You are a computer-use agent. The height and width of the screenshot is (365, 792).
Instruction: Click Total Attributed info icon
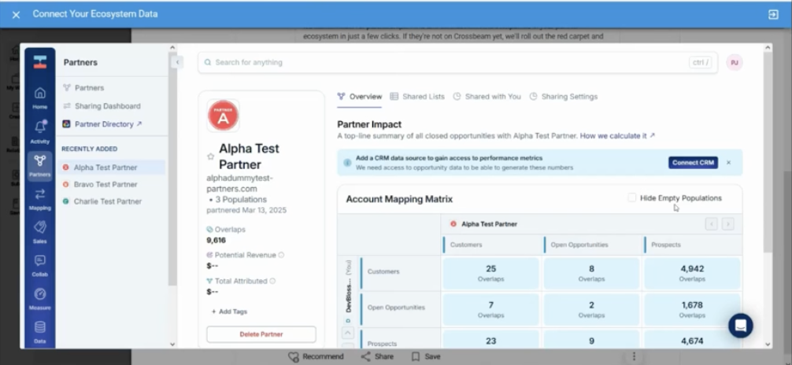272,281
